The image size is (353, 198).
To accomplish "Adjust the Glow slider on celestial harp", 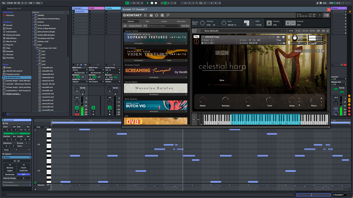I will (x=222, y=85).
